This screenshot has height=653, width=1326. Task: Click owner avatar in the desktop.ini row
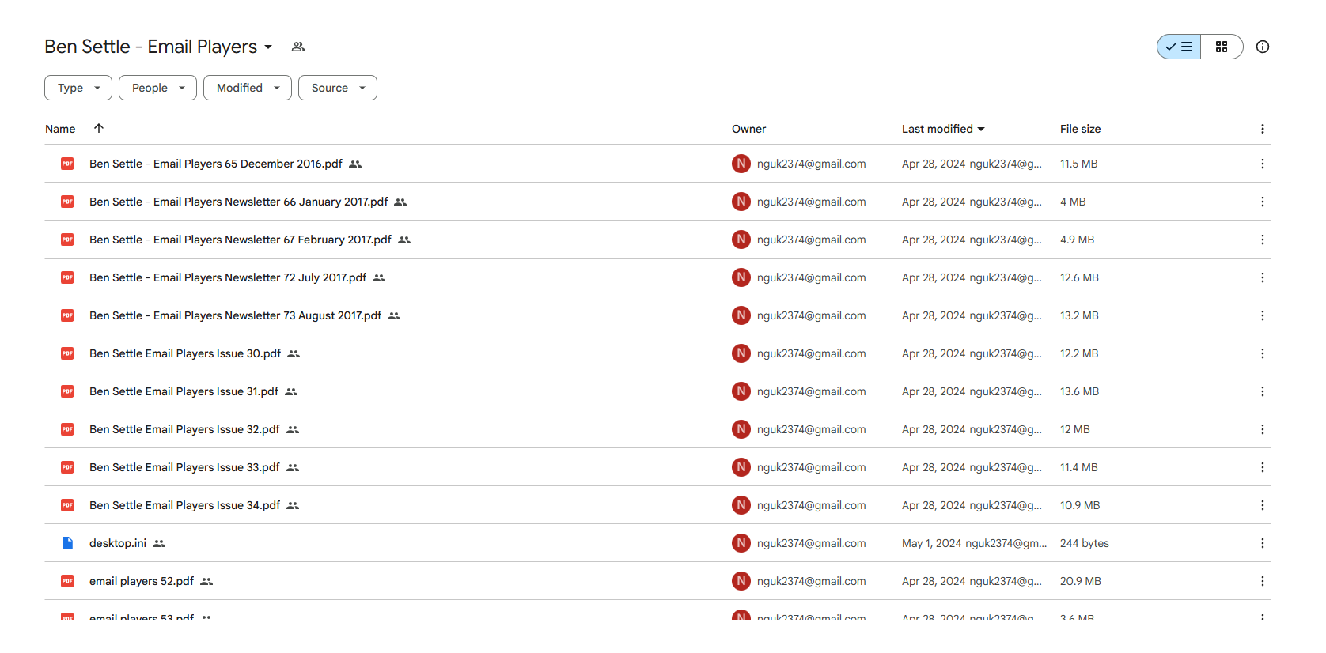click(x=741, y=543)
